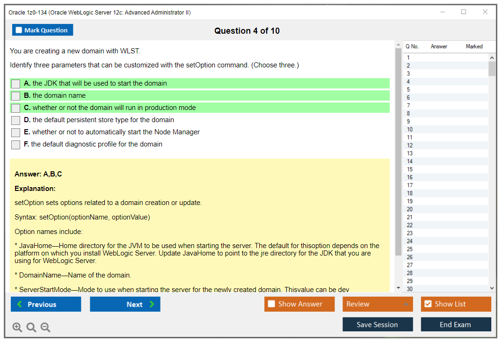Uncheck the Show List option

click(428, 304)
